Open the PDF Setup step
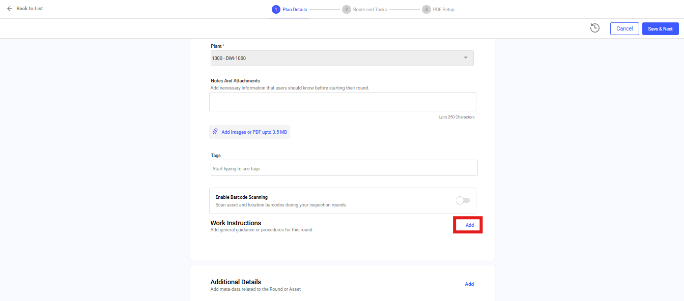Viewport: 684px width, 301px height. pyautogui.click(x=444, y=10)
